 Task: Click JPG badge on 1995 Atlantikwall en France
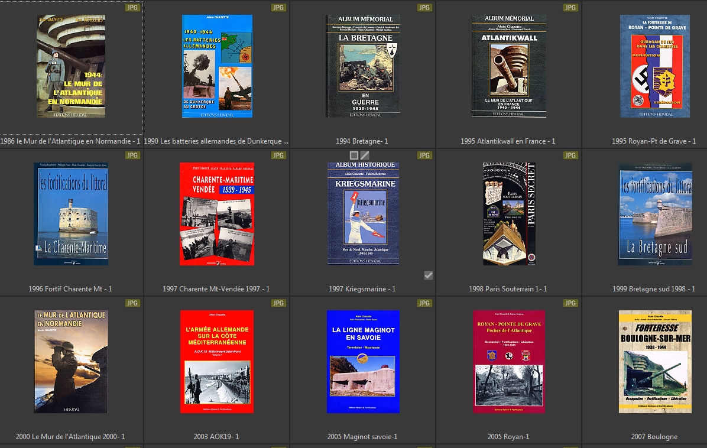[x=570, y=8]
